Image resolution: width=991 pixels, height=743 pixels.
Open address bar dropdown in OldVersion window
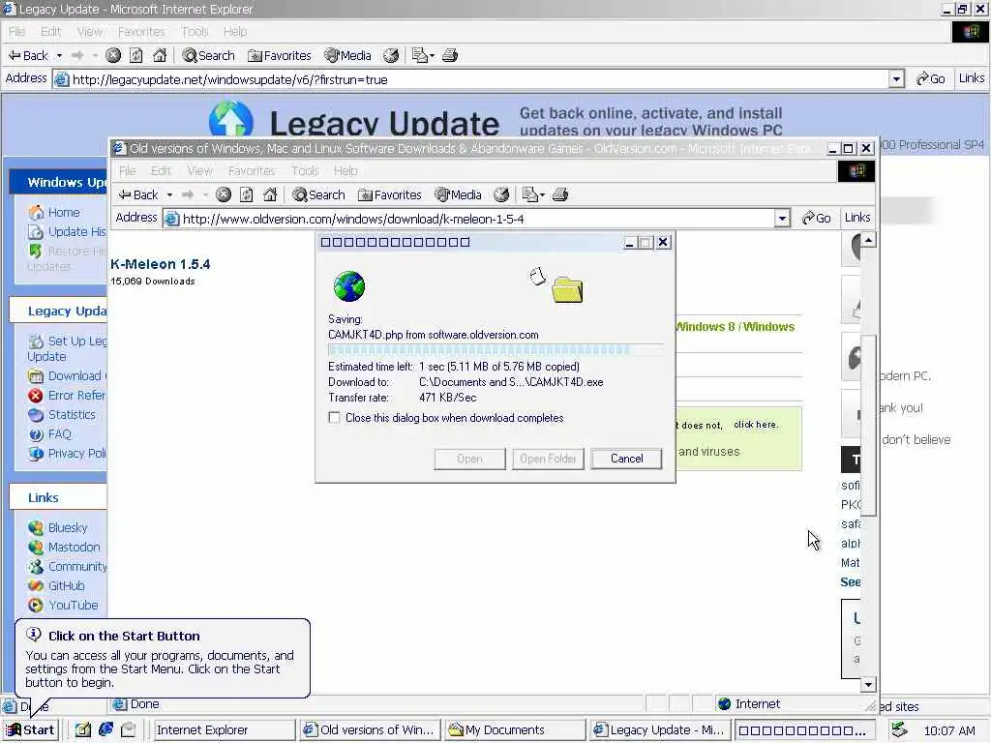tap(782, 219)
